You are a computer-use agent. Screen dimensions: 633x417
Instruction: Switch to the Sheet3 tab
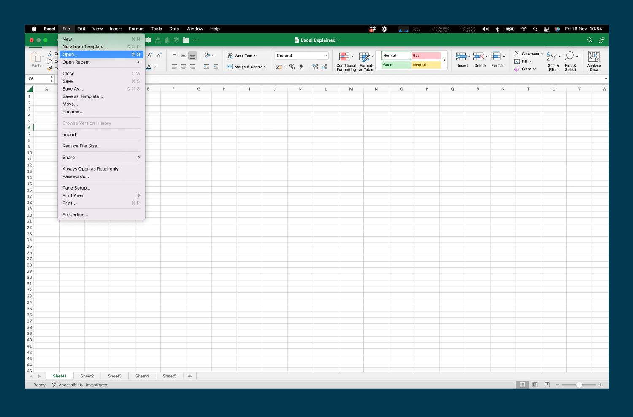click(114, 376)
